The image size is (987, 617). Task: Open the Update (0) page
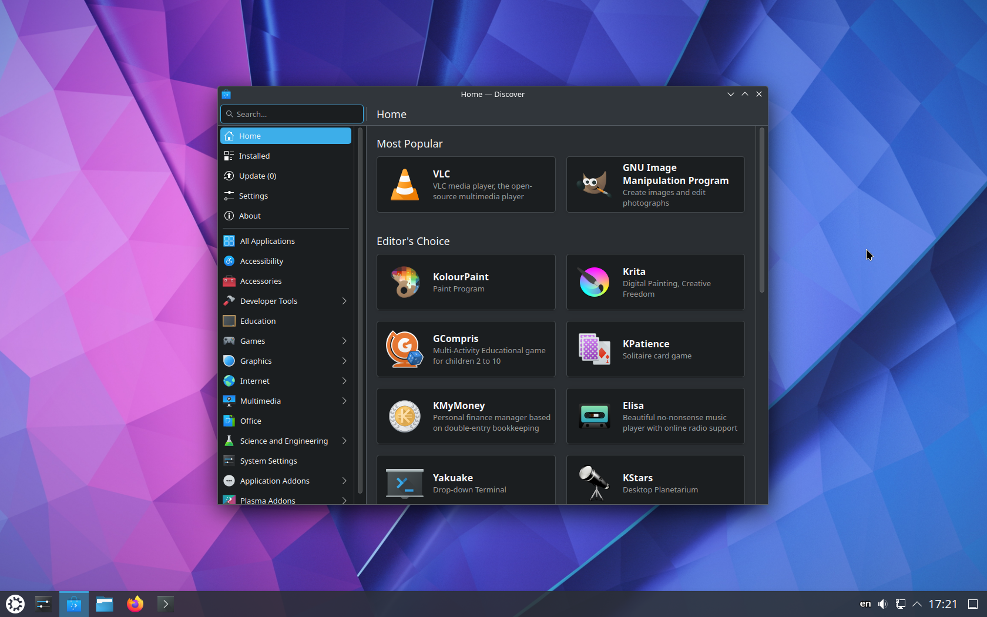pos(286,176)
